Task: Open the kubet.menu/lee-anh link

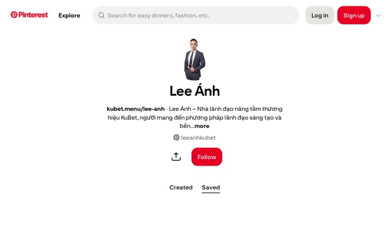Action: coord(136,109)
